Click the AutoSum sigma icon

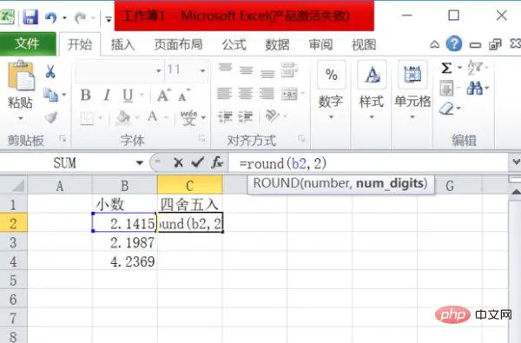coord(446,68)
